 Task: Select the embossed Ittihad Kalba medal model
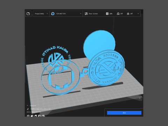tap(106, 68)
